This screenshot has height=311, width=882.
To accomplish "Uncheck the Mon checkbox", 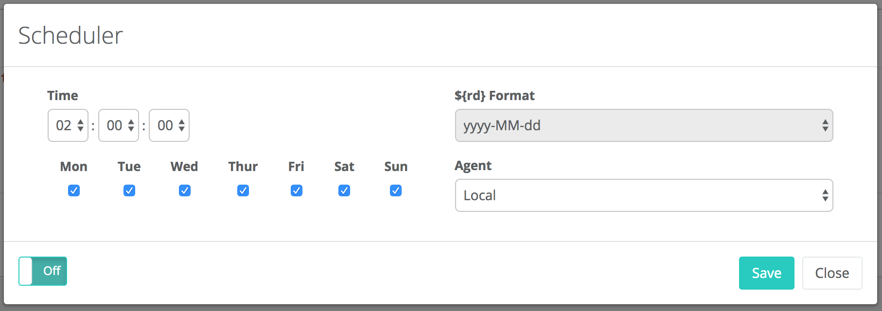I will click(x=74, y=190).
